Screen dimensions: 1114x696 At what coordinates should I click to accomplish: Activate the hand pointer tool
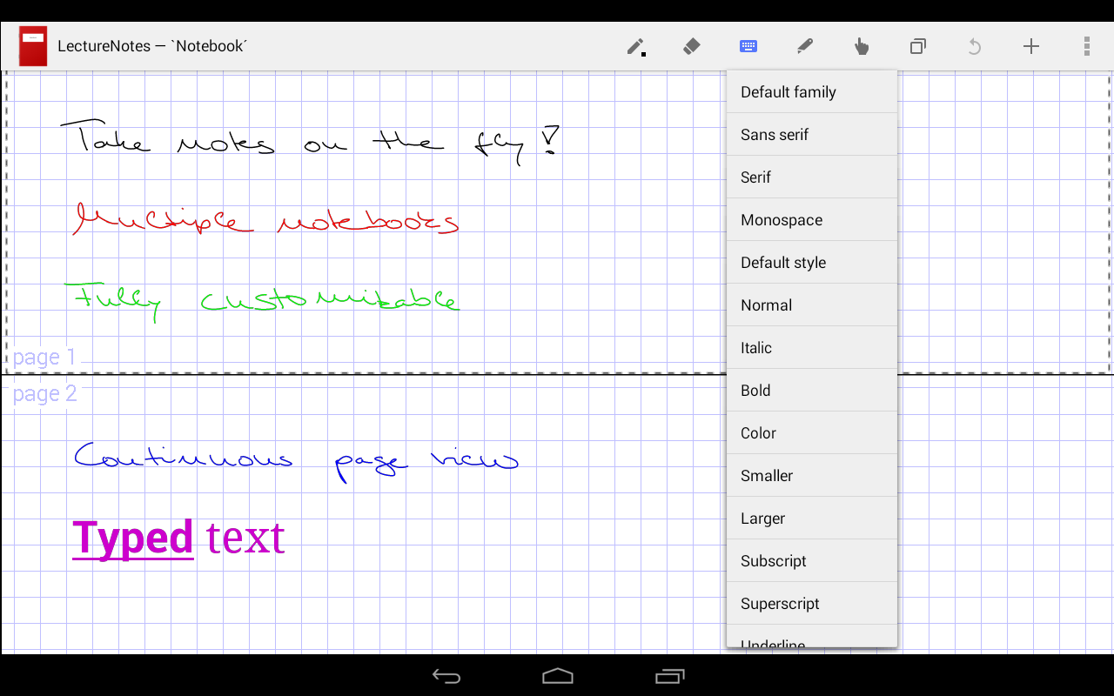coord(862,46)
